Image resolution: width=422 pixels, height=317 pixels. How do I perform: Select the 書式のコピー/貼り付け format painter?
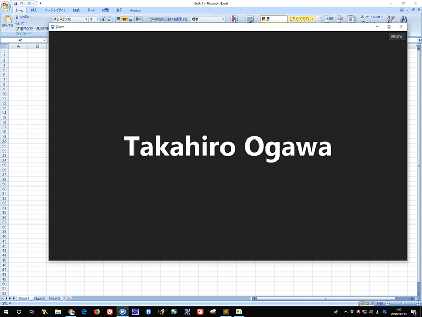tap(17, 29)
